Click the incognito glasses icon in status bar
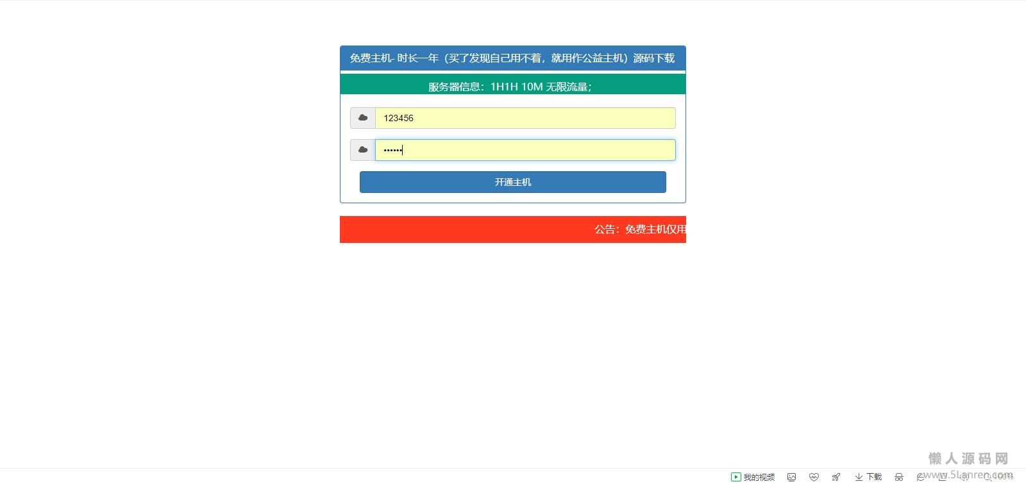 click(899, 477)
